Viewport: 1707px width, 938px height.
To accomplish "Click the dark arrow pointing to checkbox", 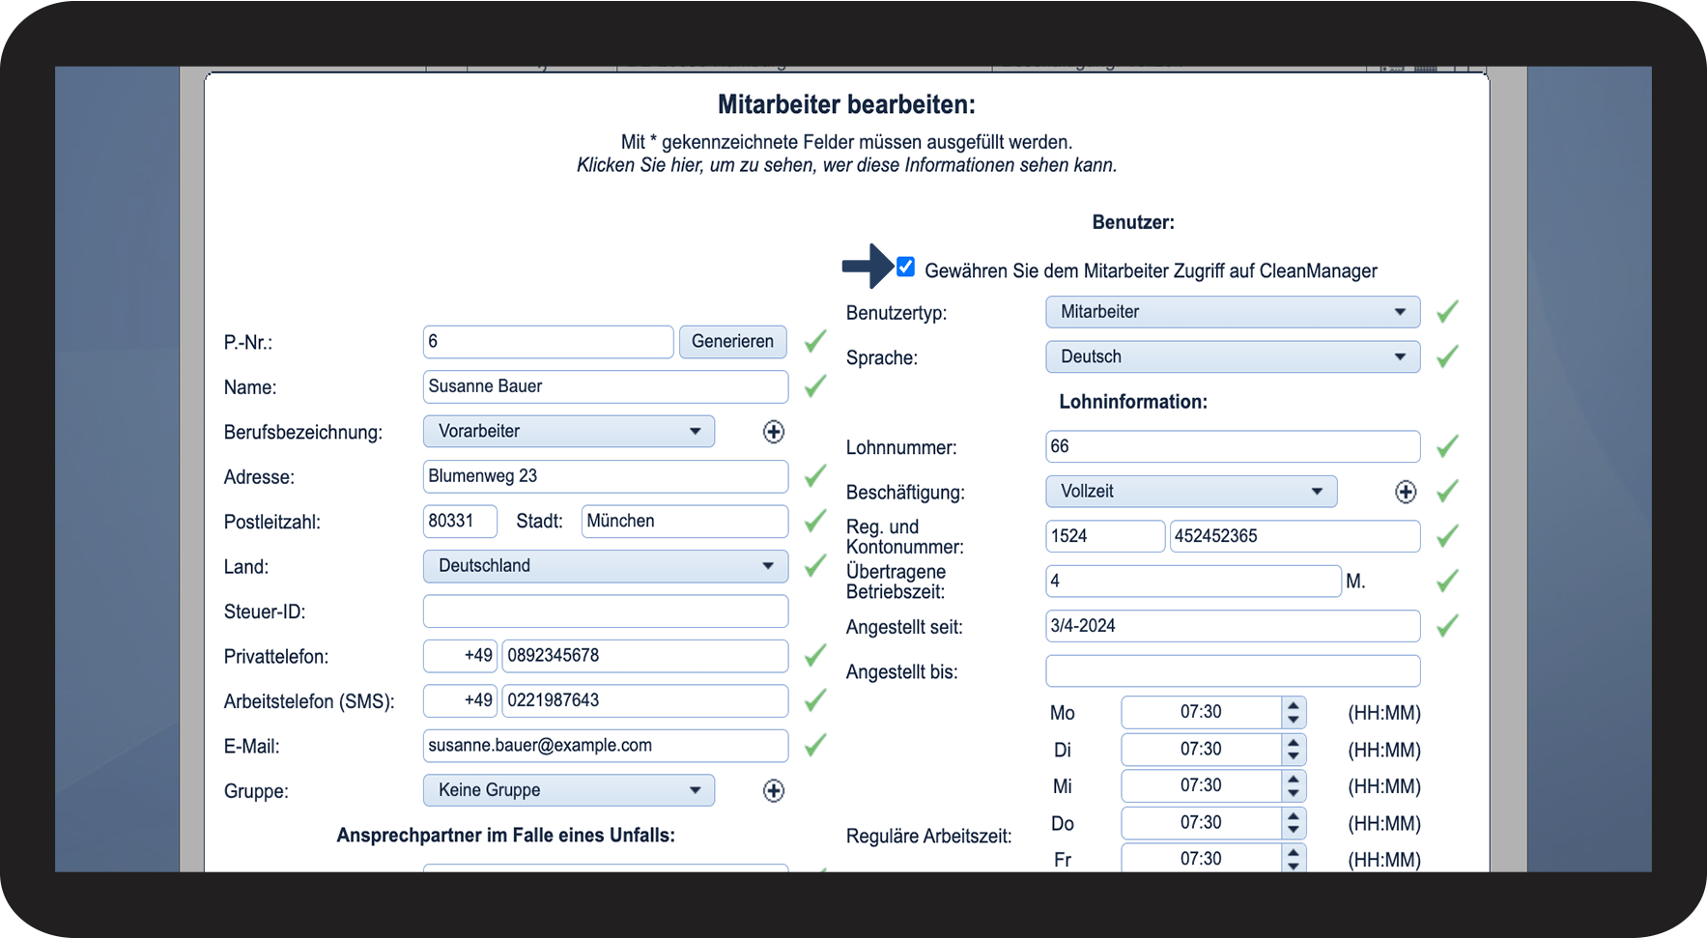I will click(868, 266).
